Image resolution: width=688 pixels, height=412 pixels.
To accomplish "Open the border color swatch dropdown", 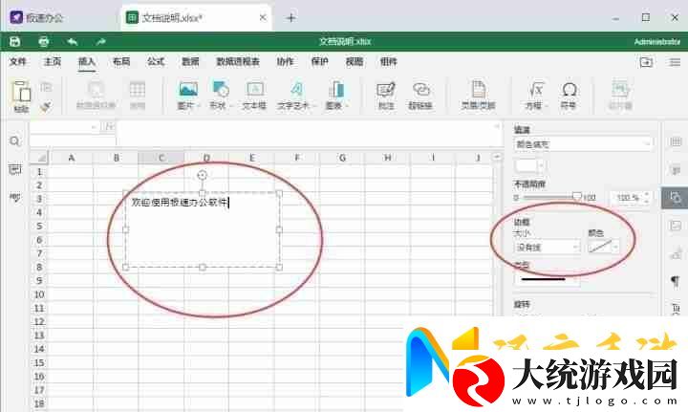I will tap(604, 247).
